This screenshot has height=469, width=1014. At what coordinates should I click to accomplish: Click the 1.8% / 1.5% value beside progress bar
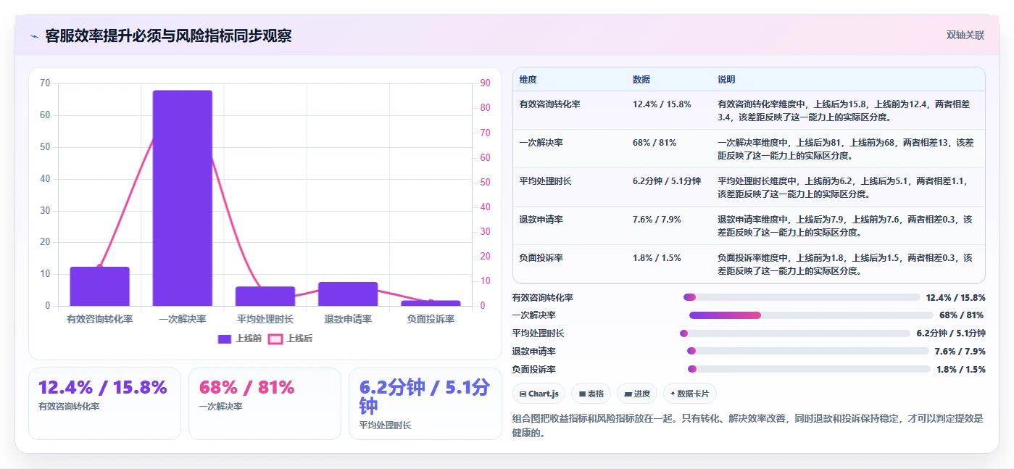coord(961,369)
